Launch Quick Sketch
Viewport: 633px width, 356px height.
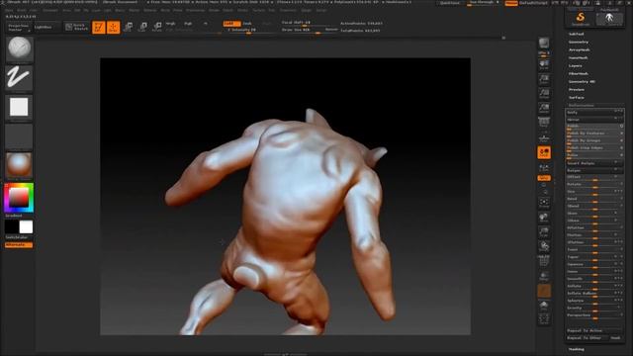tap(77, 27)
